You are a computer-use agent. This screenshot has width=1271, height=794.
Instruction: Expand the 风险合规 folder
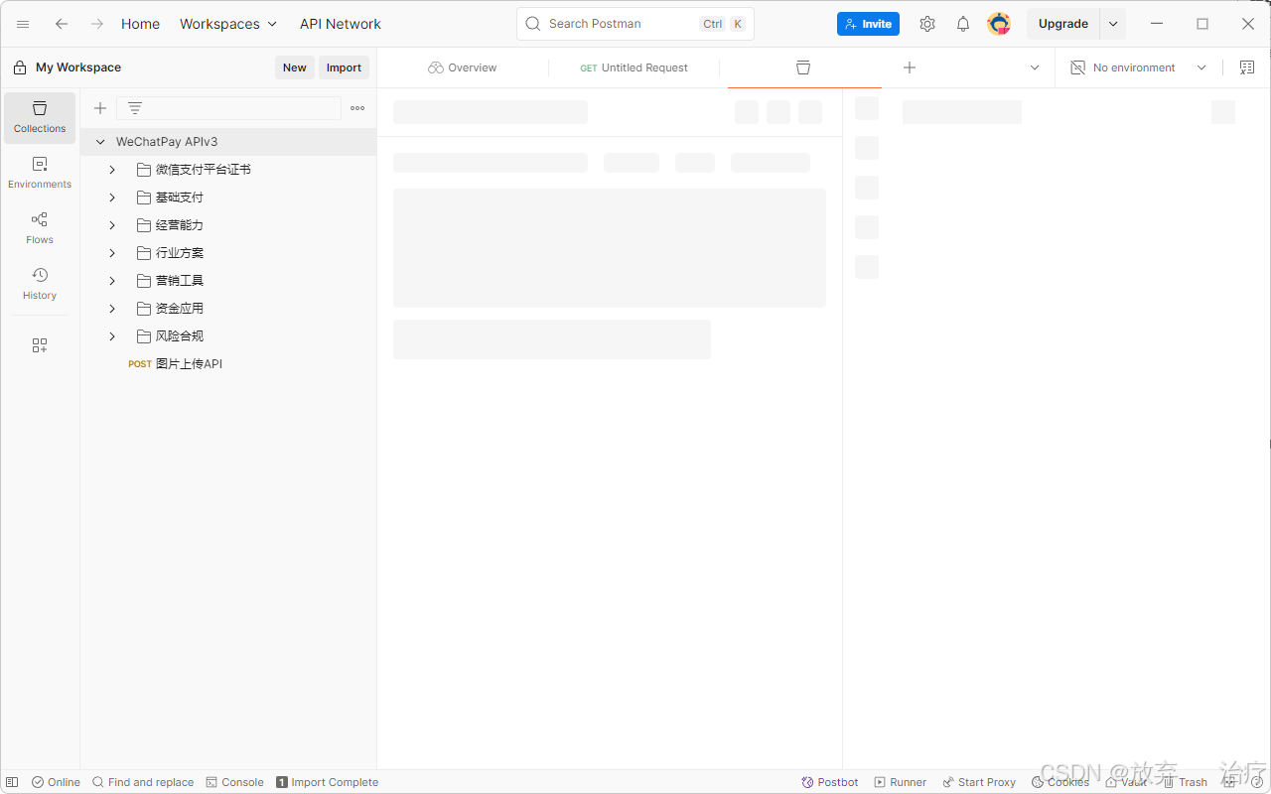(x=112, y=336)
